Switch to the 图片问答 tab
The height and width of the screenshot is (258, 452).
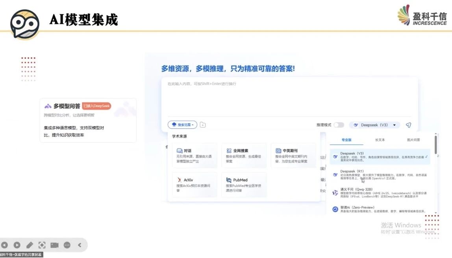coord(413,140)
